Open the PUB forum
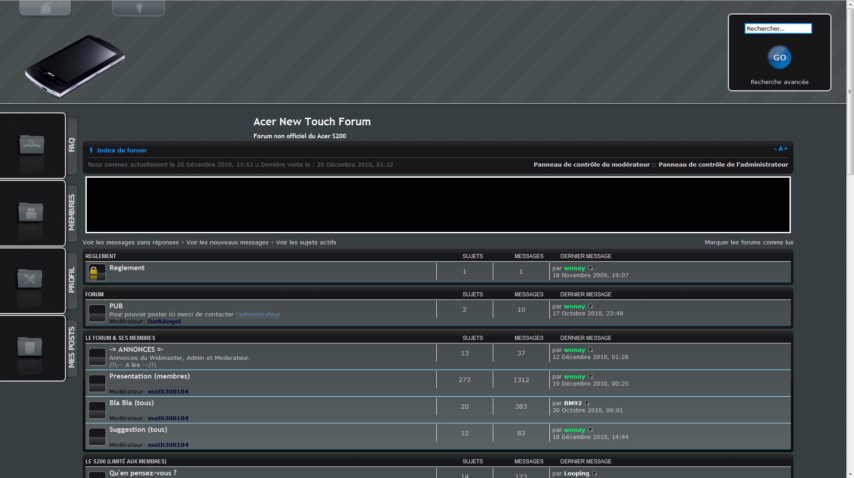Viewport: 854px width, 478px height. point(116,306)
